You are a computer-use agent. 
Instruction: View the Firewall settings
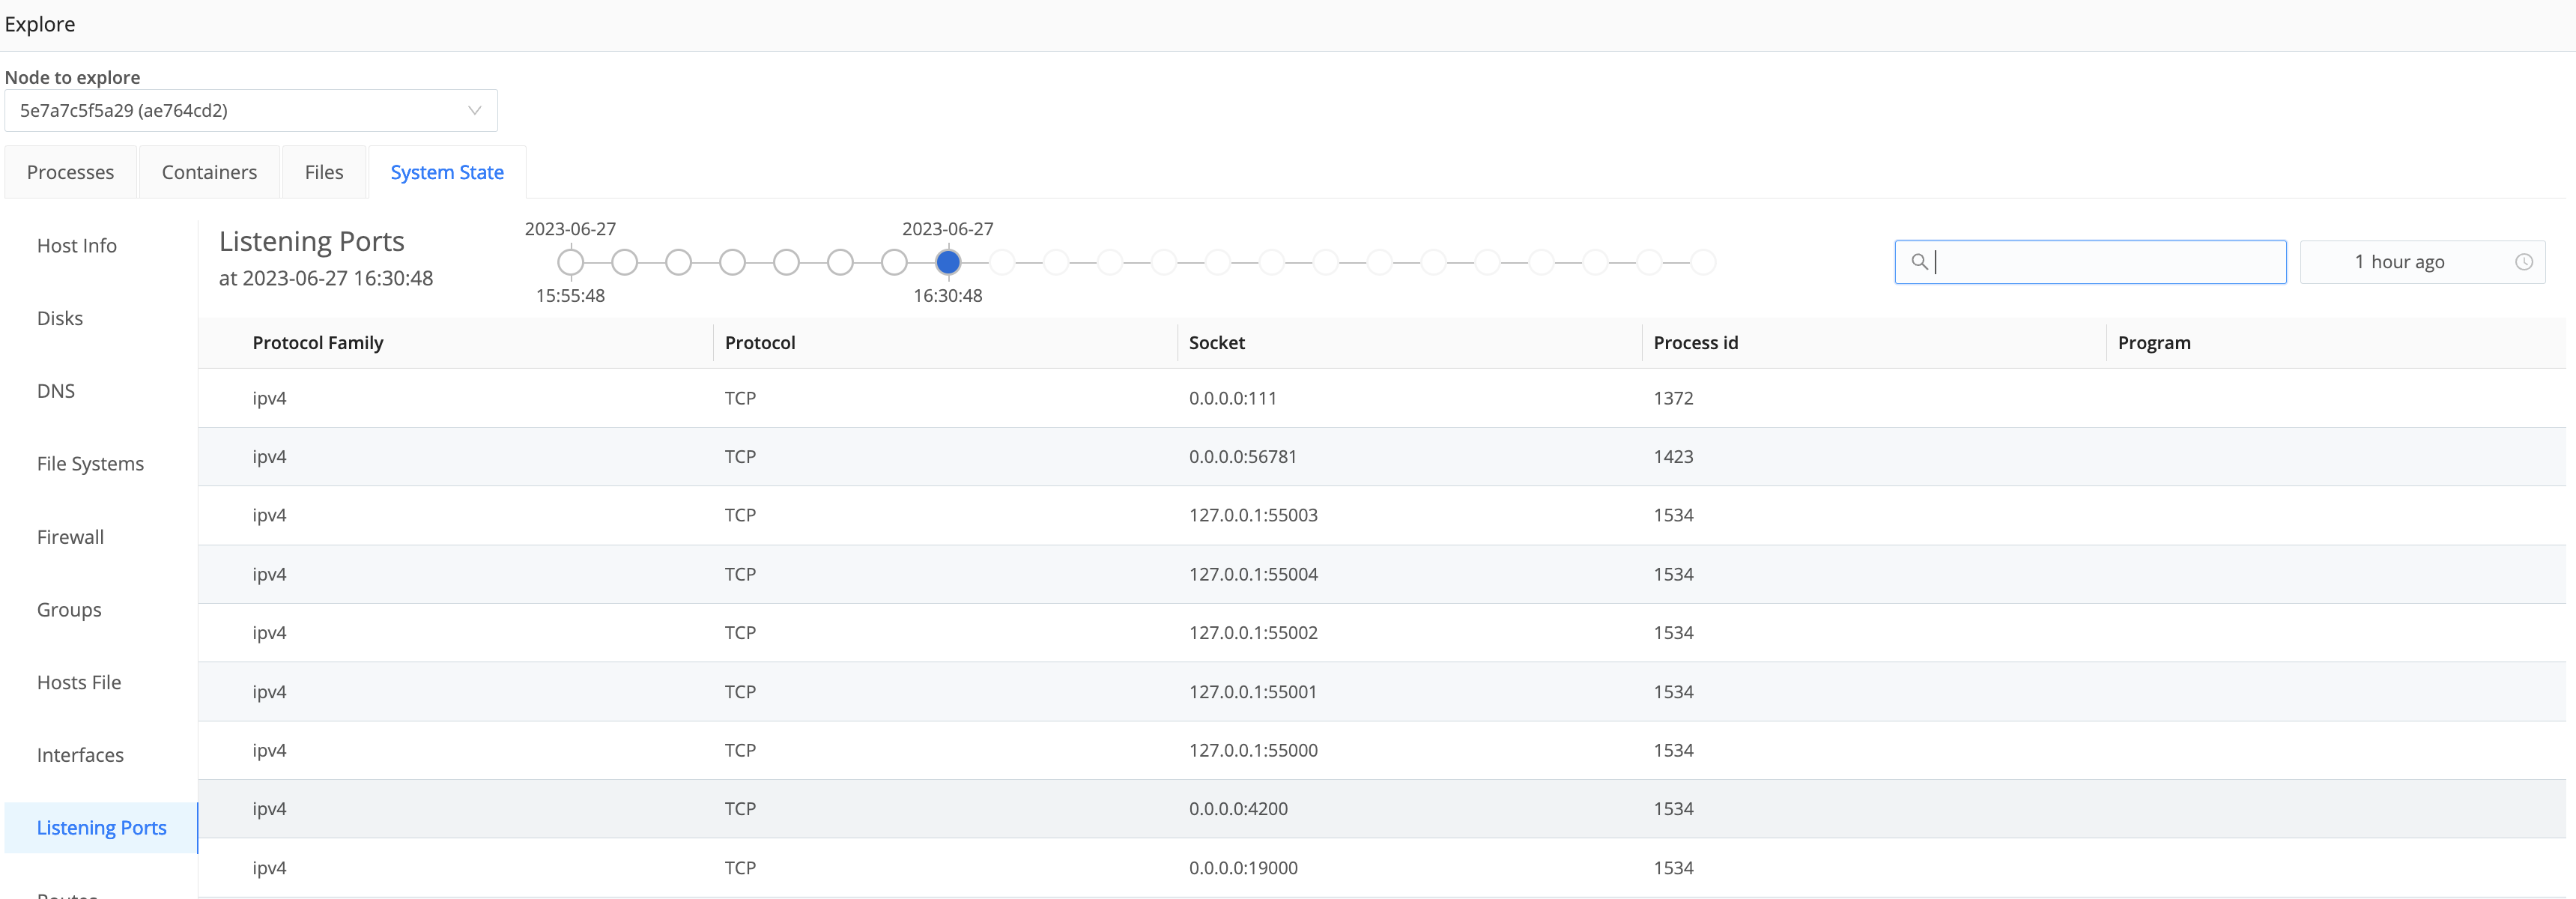69,537
